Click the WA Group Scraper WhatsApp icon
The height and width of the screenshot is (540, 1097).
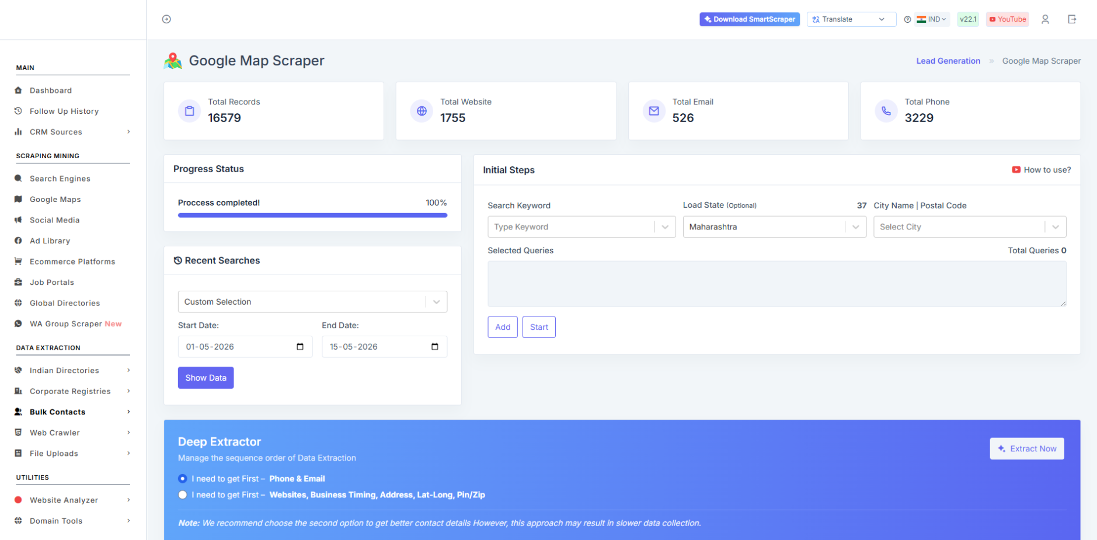[x=18, y=323]
